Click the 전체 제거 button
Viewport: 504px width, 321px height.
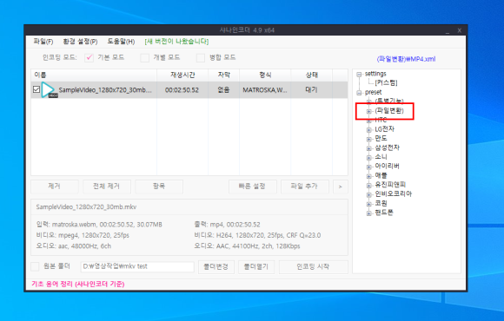(107, 187)
